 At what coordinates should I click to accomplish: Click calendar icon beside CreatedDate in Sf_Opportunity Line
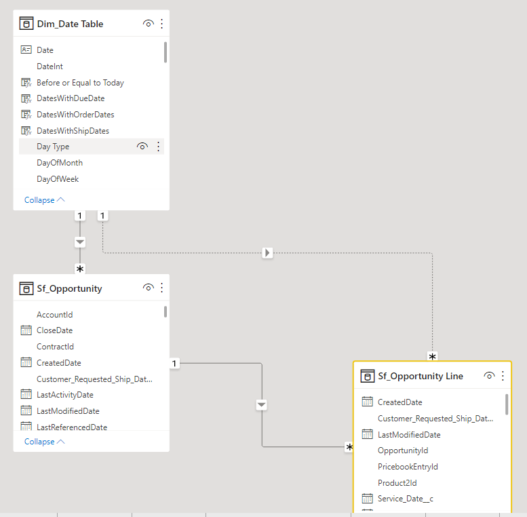point(368,402)
